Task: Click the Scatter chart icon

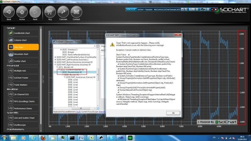Action: [x=11, y=61]
